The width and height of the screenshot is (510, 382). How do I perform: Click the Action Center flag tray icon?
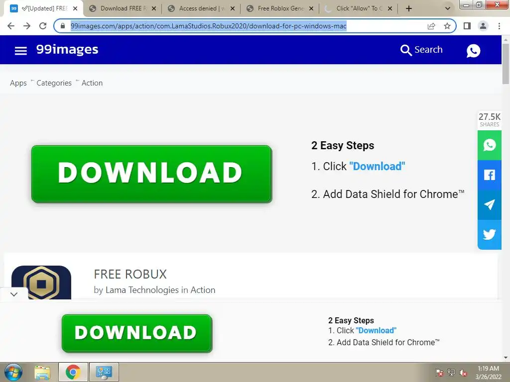[x=439, y=373]
